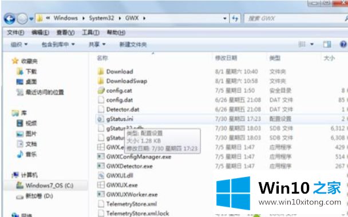This screenshot has height=217, width=348.
Task: Click the Forward navigation arrow button
Action: pyautogui.click(x=22, y=19)
